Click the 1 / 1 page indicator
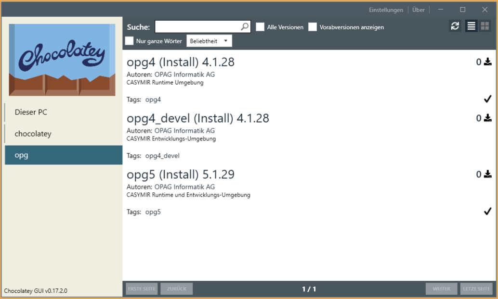 309,289
